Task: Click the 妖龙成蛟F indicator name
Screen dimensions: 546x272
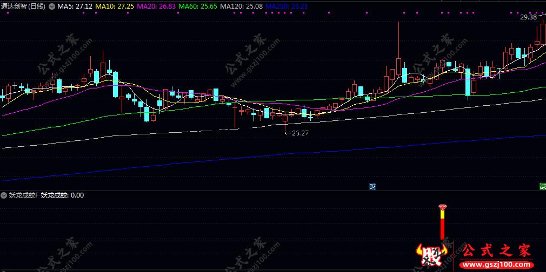Action: 23,195
